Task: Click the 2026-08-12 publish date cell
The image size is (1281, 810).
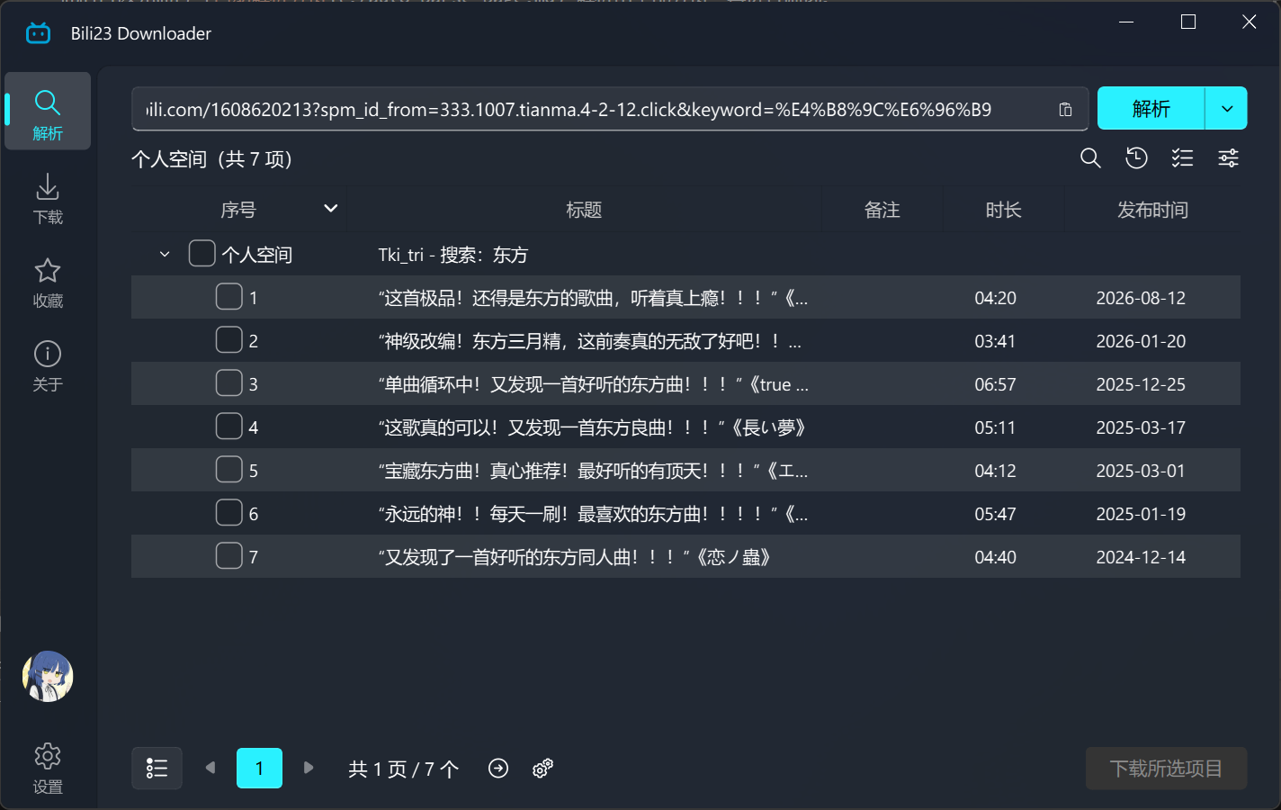Action: point(1141,298)
